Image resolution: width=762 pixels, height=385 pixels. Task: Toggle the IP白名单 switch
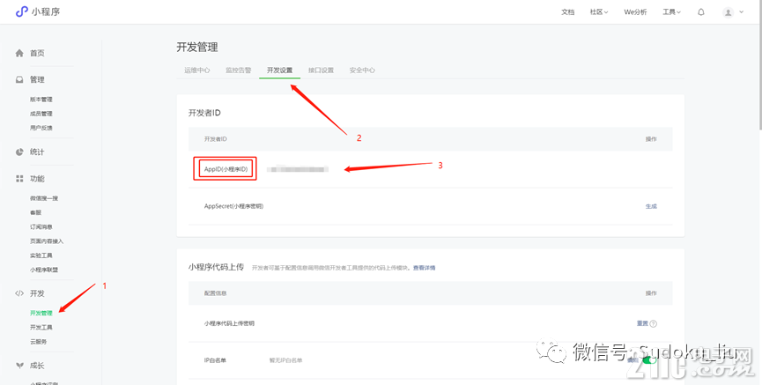coord(648,360)
